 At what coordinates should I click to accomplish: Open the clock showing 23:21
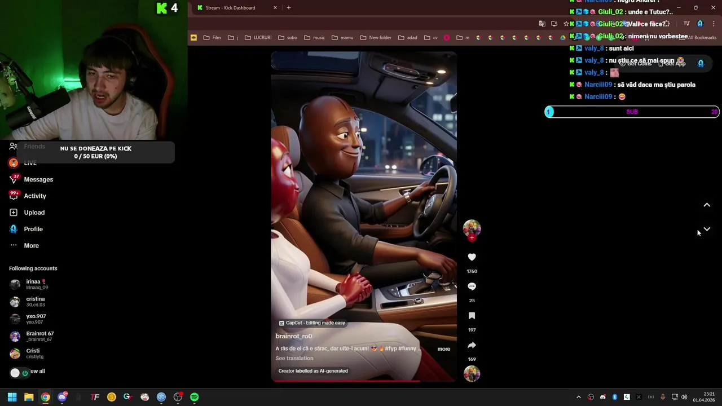tap(704, 397)
